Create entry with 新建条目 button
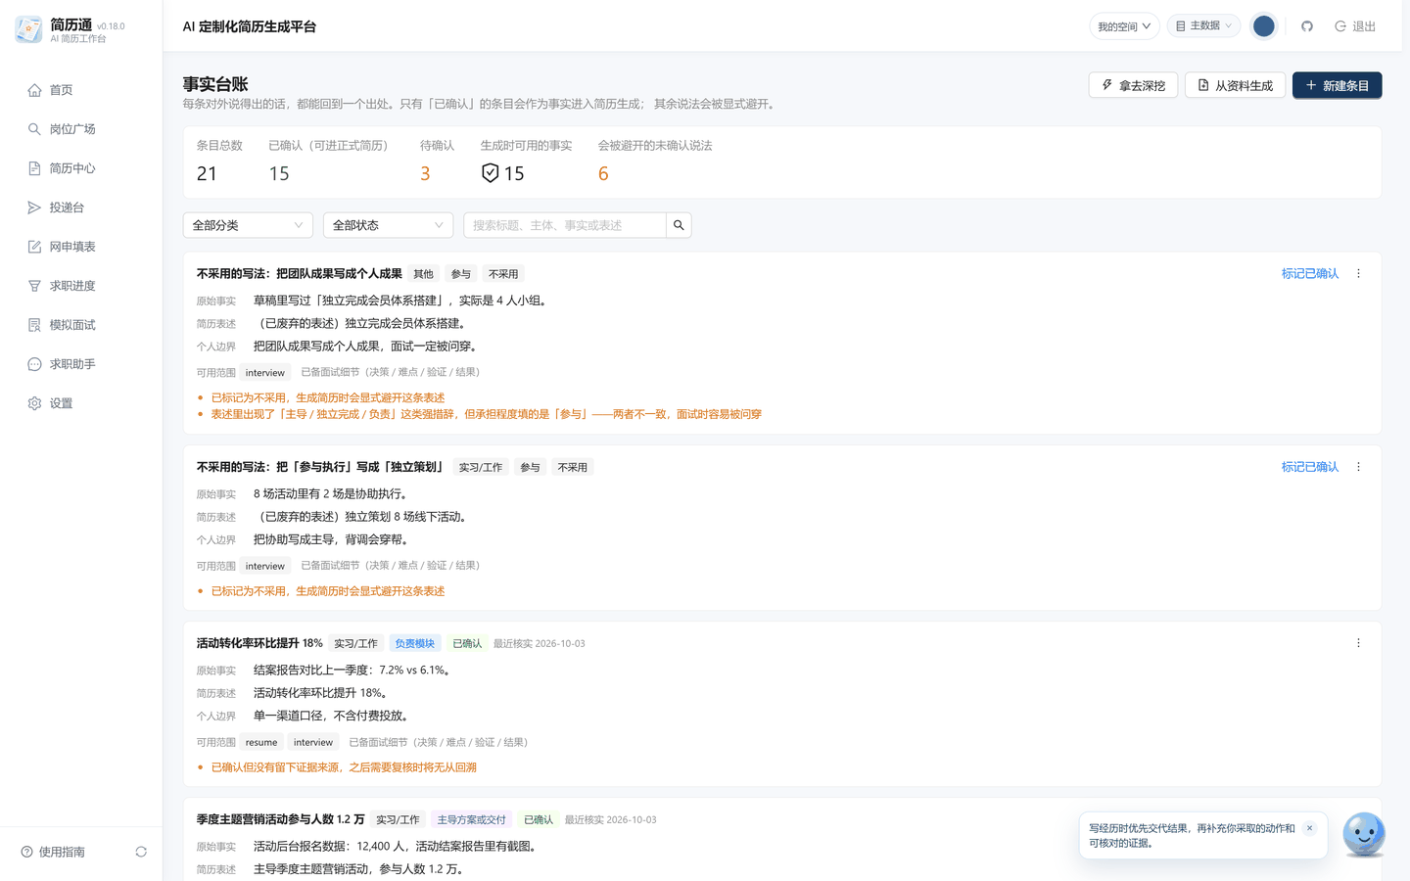 coord(1338,85)
